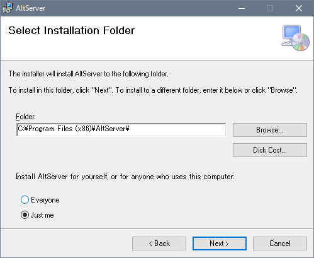Click into the Folder path text box
314x258 pixels.
[x=121, y=130]
